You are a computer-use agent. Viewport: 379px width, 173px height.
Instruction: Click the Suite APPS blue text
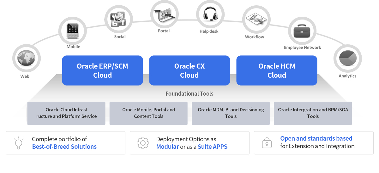(213, 147)
